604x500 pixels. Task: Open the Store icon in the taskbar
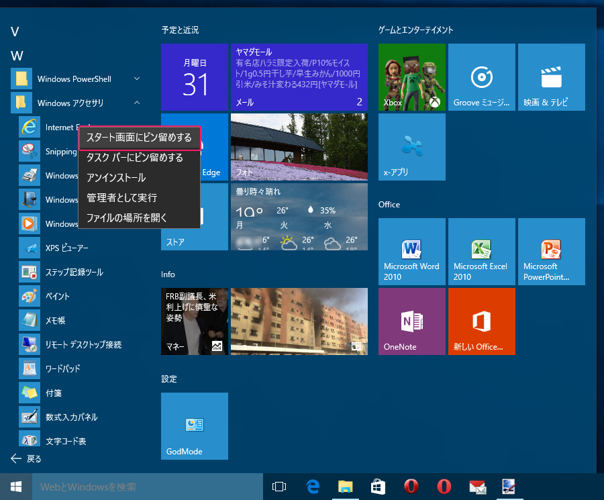pyautogui.click(x=378, y=487)
